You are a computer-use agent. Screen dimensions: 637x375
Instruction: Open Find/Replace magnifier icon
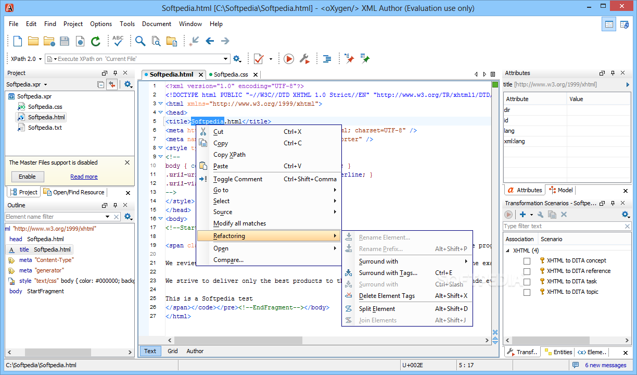point(141,41)
